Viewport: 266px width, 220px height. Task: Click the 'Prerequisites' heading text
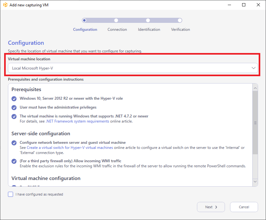tap(26, 89)
